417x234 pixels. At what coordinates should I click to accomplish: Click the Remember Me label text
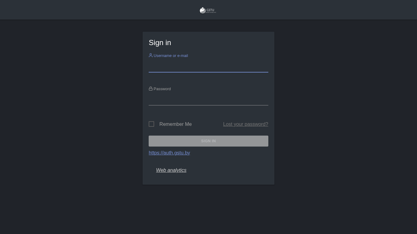pyautogui.click(x=176, y=124)
